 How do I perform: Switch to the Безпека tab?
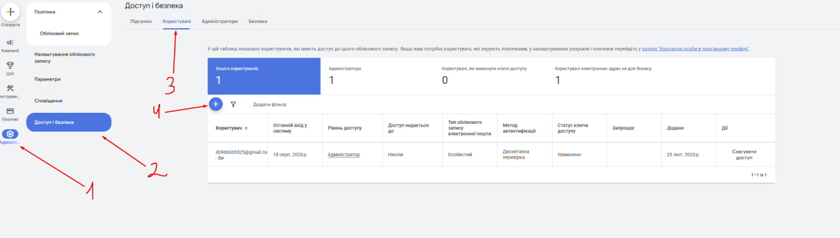point(258,21)
